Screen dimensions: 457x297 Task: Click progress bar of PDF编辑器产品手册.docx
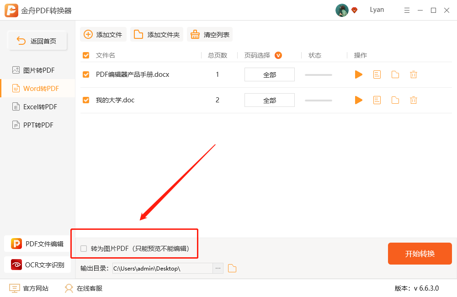319,75
